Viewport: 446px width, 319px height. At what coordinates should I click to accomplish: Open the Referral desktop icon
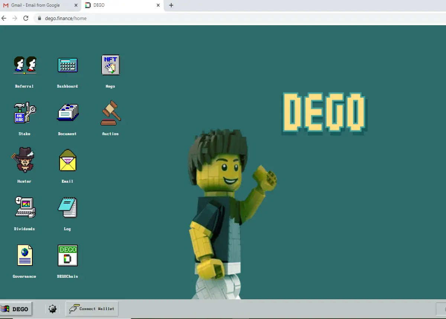(25, 65)
